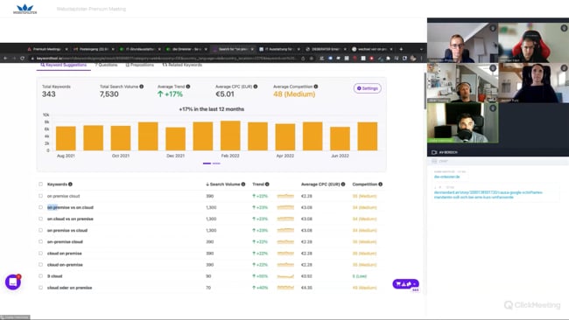Show info for Total Search Volume

click(x=142, y=87)
